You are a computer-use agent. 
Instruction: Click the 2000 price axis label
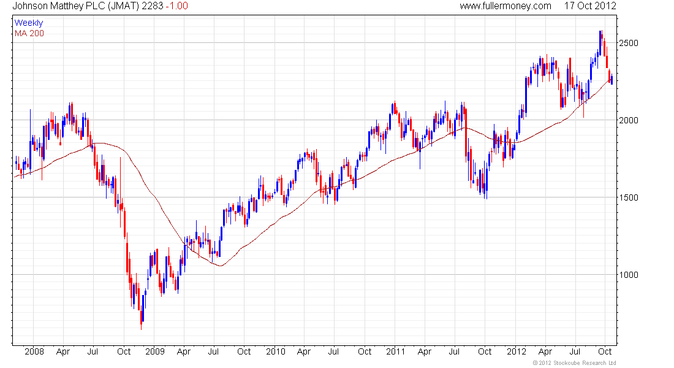tap(629, 120)
